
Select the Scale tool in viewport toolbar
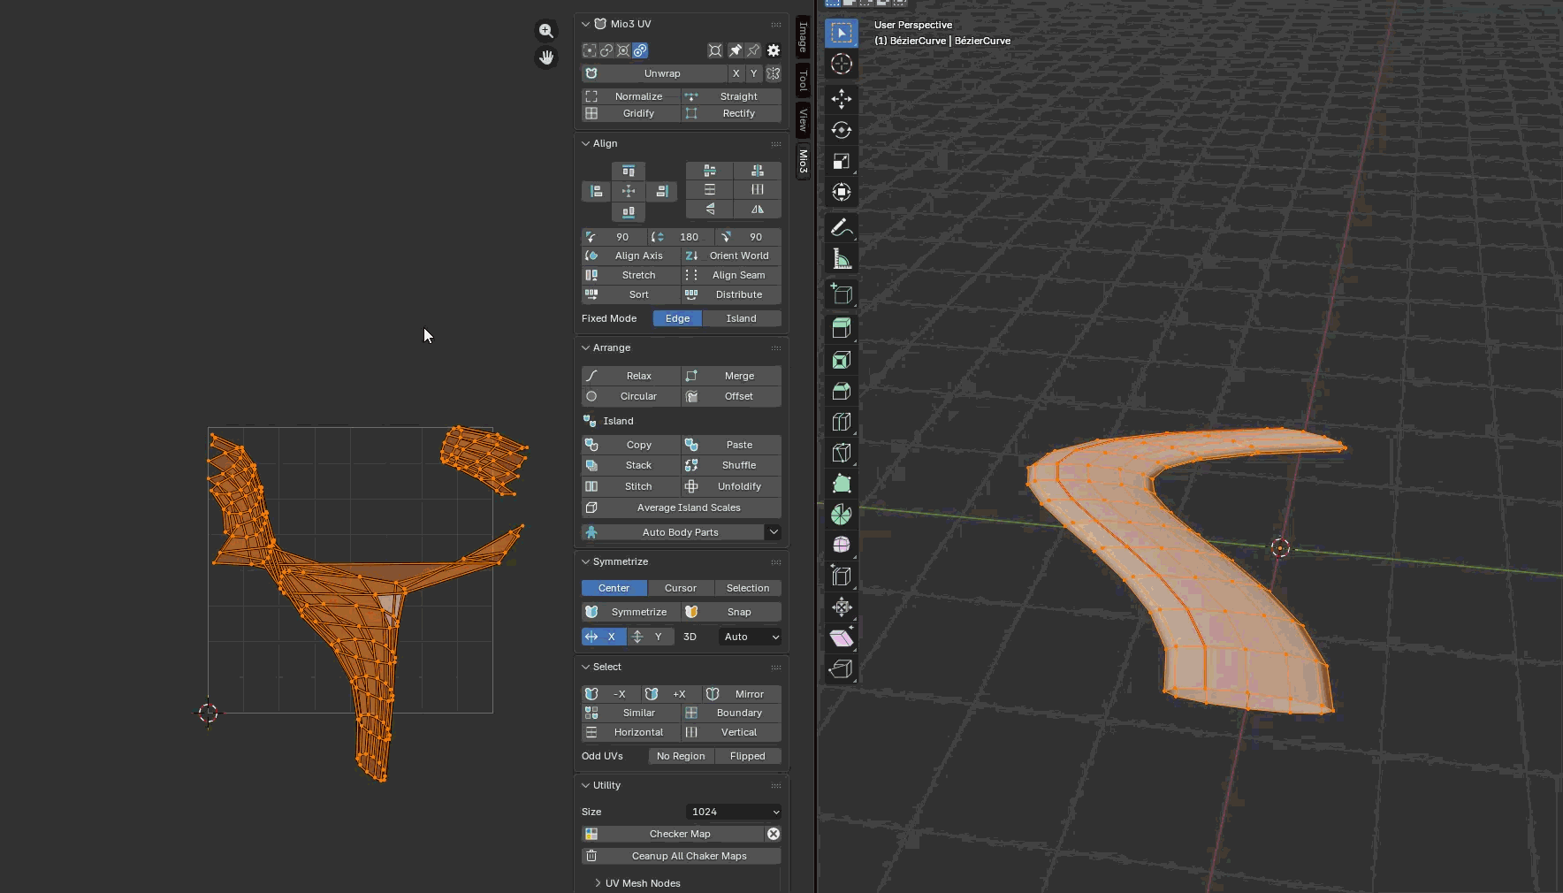click(x=841, y=161)
